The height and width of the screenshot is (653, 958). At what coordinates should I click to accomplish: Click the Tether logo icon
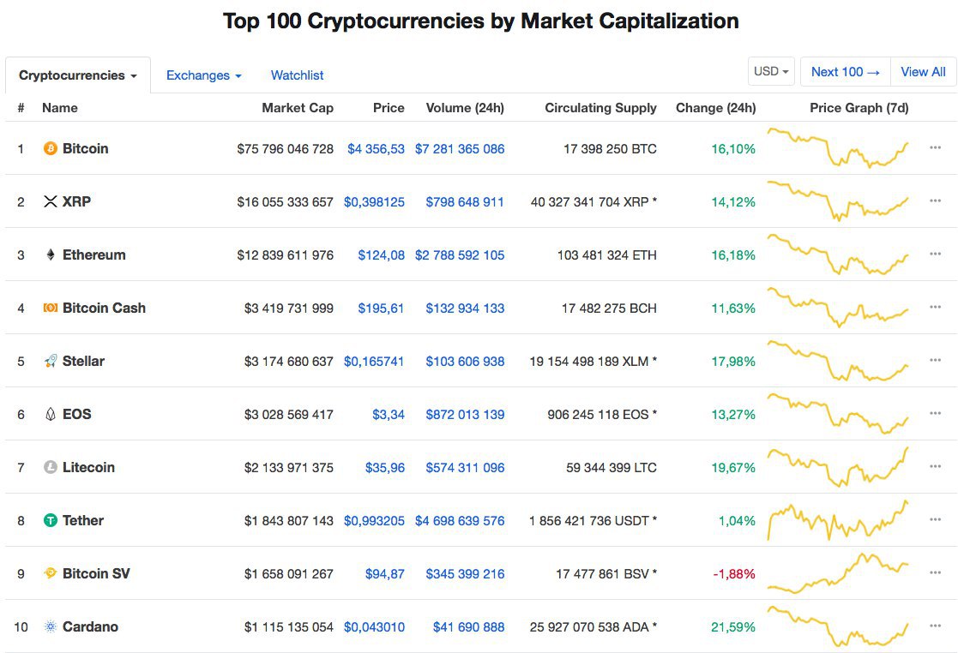51,520
